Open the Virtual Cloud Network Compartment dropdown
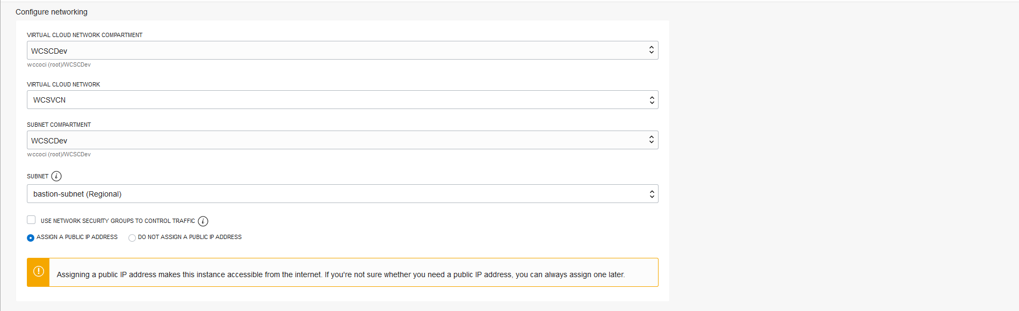This screenshot has height=311, width=1019. [x=342, y=50]
